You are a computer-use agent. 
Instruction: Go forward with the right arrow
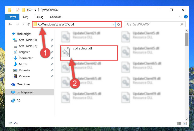(x=18, y=24)
